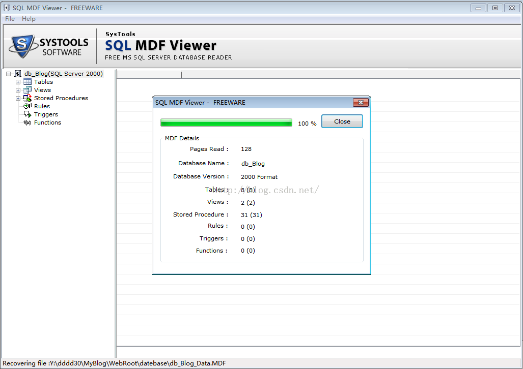The width and height of the screenshot is (523, 369).
Task: Click the MDF Details group label
Action: [x=182, y=138]
